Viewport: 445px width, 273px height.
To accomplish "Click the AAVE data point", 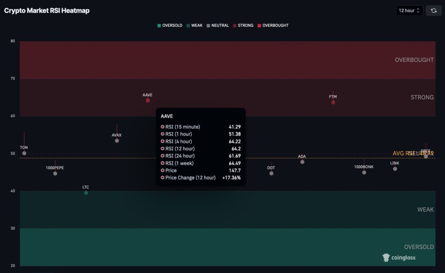I will (x=148, y=100).
